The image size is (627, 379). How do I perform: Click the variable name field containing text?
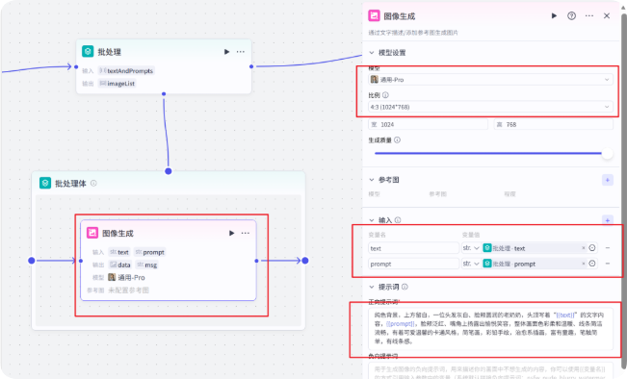click(413, 248)
